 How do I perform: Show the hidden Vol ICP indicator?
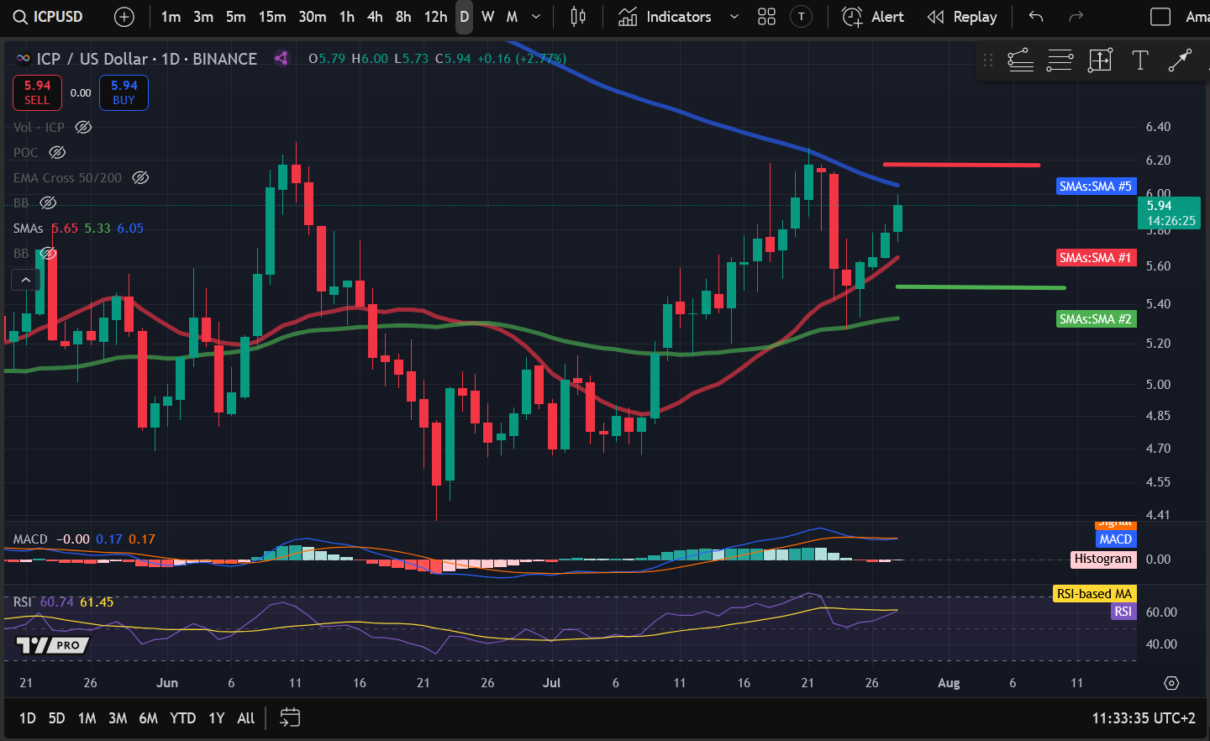[83, 128]
